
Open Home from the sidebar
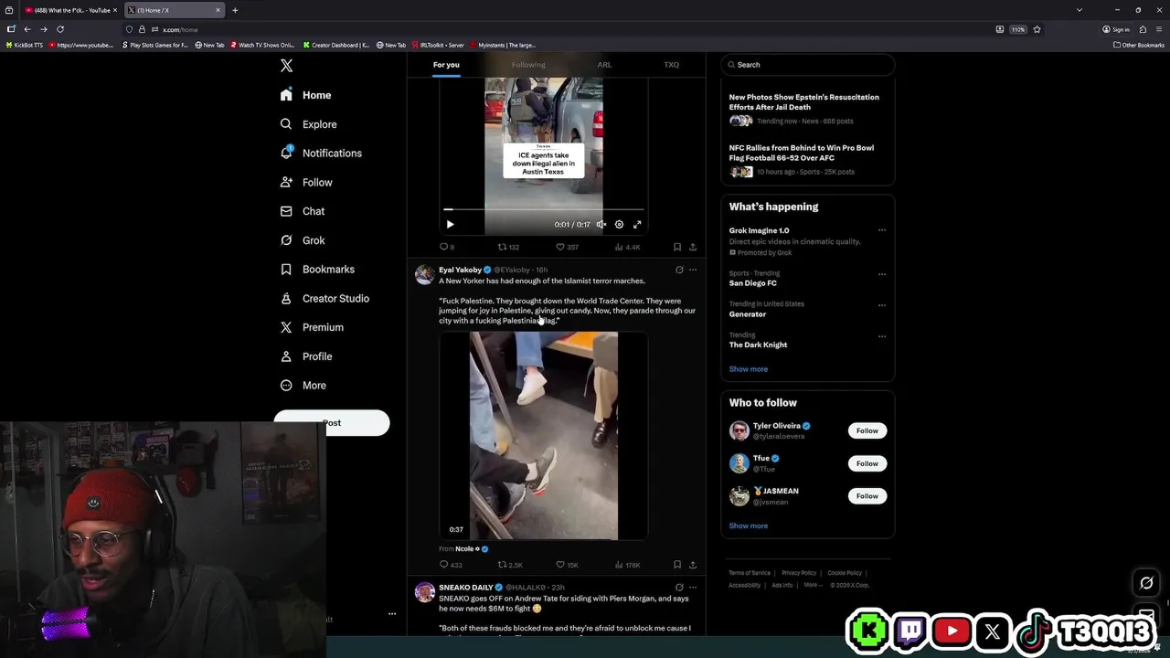tap(306, 95)
